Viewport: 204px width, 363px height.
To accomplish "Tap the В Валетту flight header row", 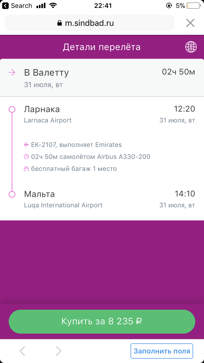I will click(x=102, y=78).
